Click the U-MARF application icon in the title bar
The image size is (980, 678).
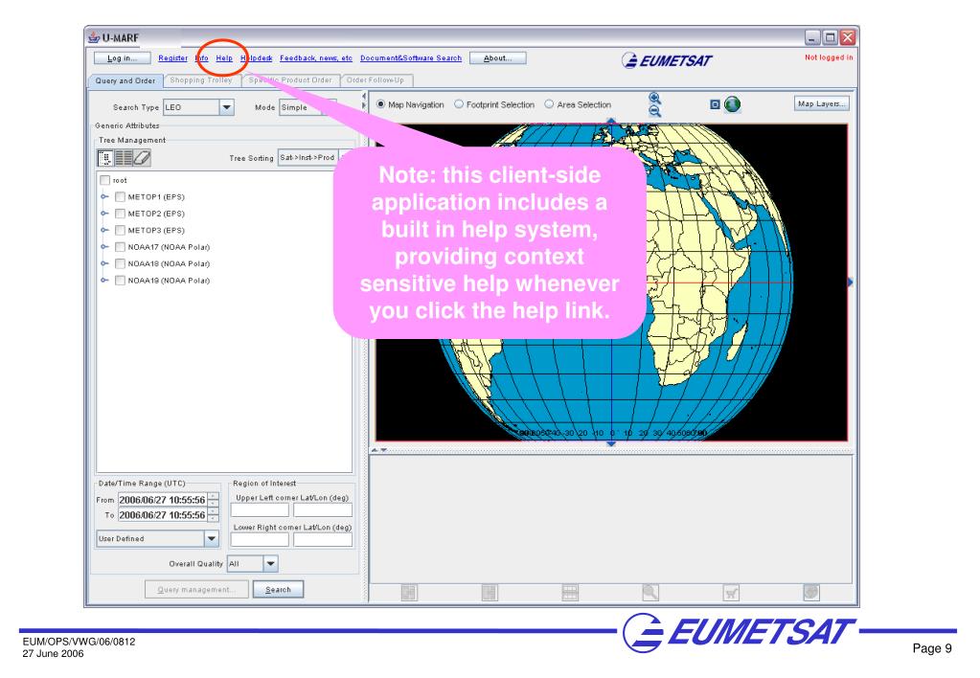[x=94, y=37]
